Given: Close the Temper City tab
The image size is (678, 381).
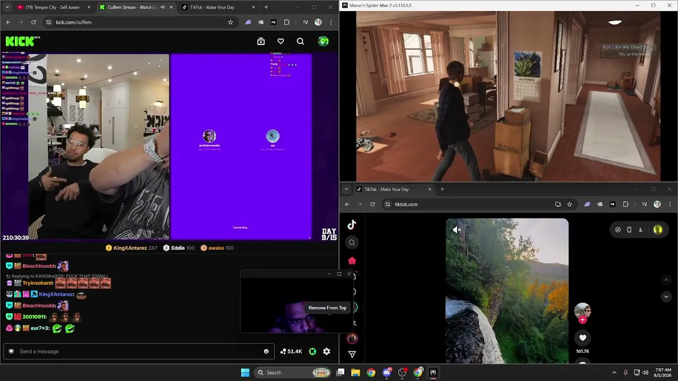Looking at the screenshot, I should tap(88, 7).
